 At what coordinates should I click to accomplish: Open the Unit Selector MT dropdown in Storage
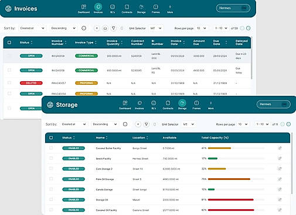point(189,124)
